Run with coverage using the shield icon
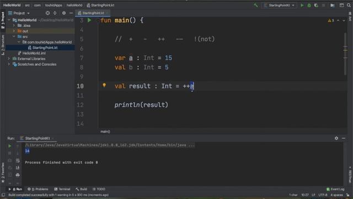Screen dimensions: 353x199 tap(316, 5)
